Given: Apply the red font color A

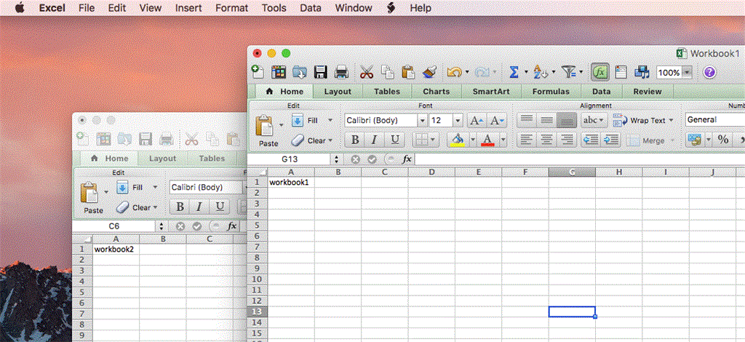Looking at the screenshot, I should pyautogui.click(x=488, y=140).
